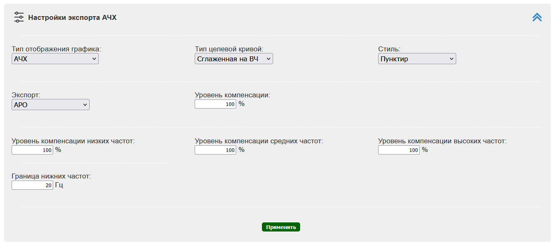Open 'Тип целевой кривой' dropdown
555x246 pixels.
click(x=234, y=59)
